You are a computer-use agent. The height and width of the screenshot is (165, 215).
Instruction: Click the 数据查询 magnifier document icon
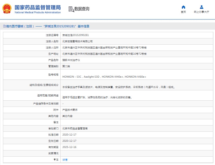click(71, 9)
